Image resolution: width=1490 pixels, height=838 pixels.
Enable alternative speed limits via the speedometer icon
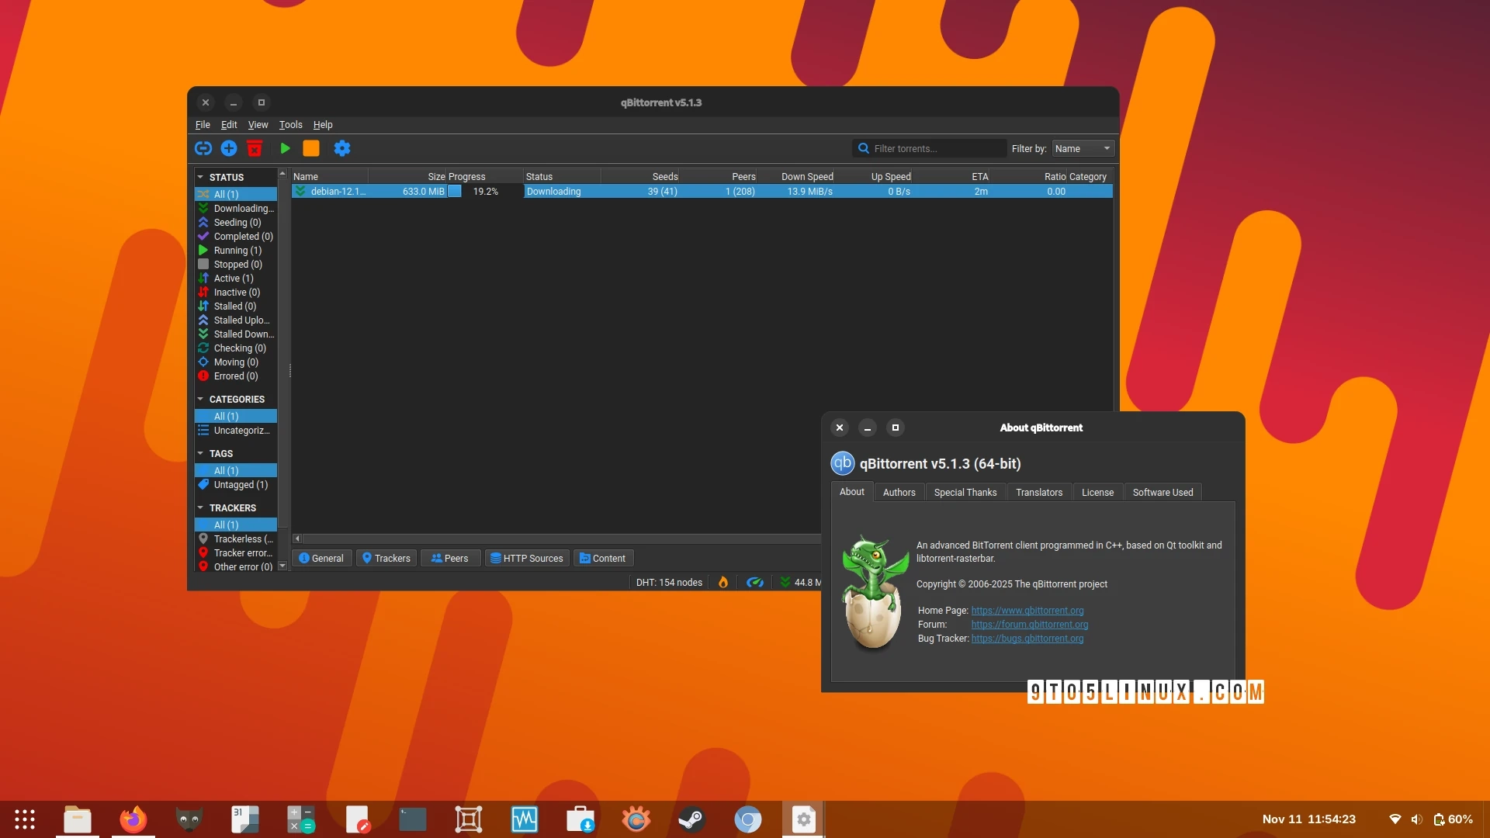[x=755, y=582]
